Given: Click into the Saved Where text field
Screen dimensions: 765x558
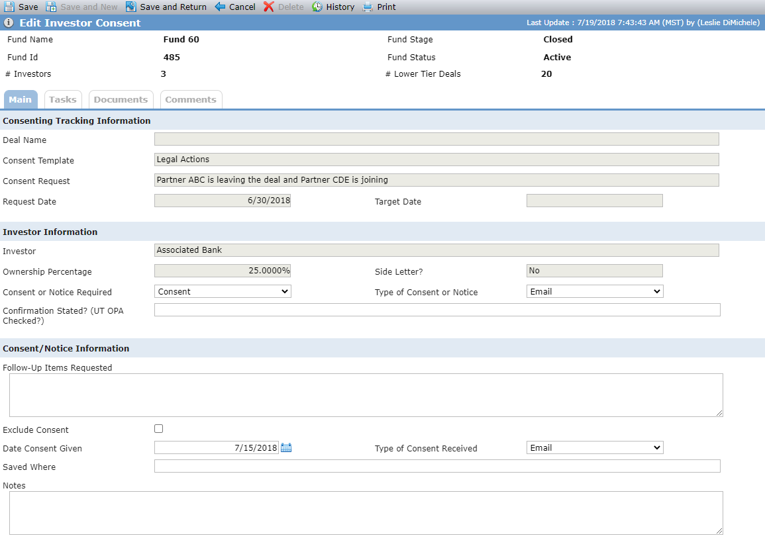Looking at the screenshot, I should pyautogui.click(x=437, y=466).
